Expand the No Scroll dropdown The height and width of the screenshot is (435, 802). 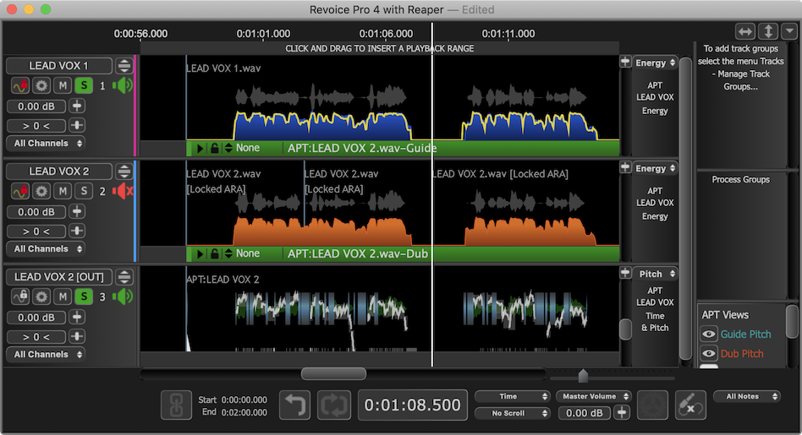(x=512, y=413)
